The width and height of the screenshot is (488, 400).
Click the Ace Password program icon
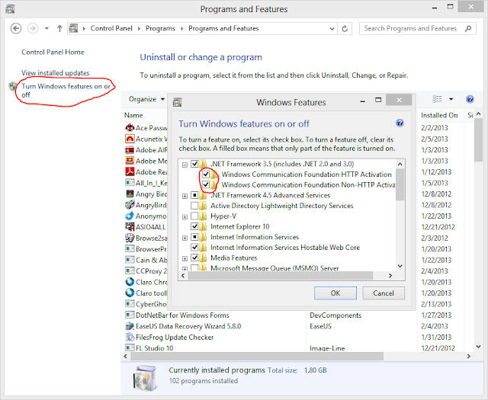coord(130,127)
